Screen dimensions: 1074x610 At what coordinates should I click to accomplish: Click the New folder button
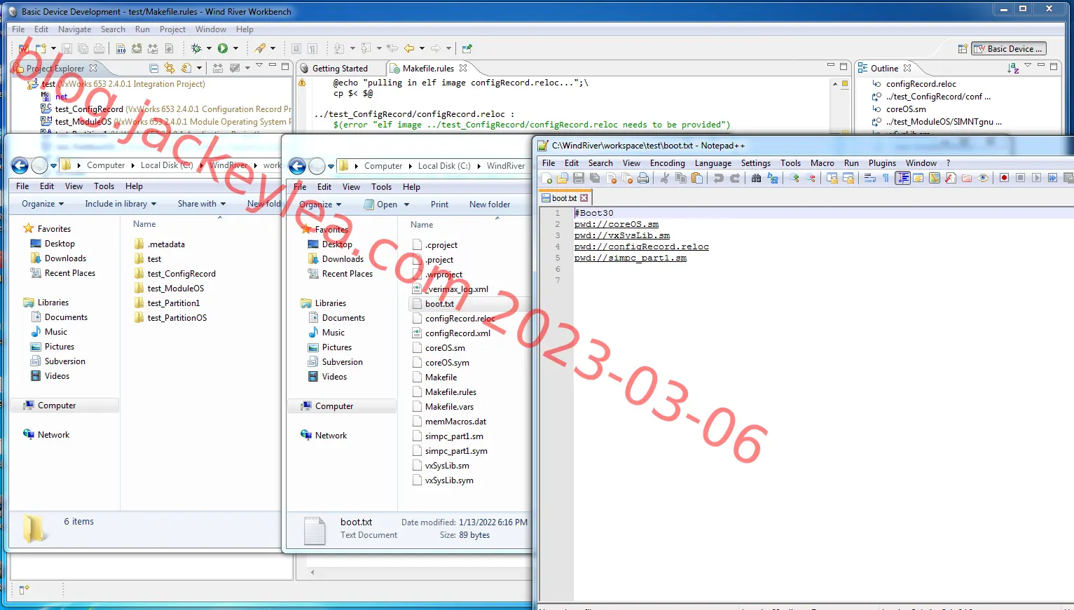(x=490, y=205)
